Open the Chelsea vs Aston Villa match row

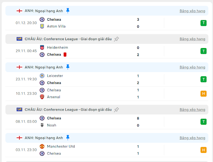click(107, 23)
